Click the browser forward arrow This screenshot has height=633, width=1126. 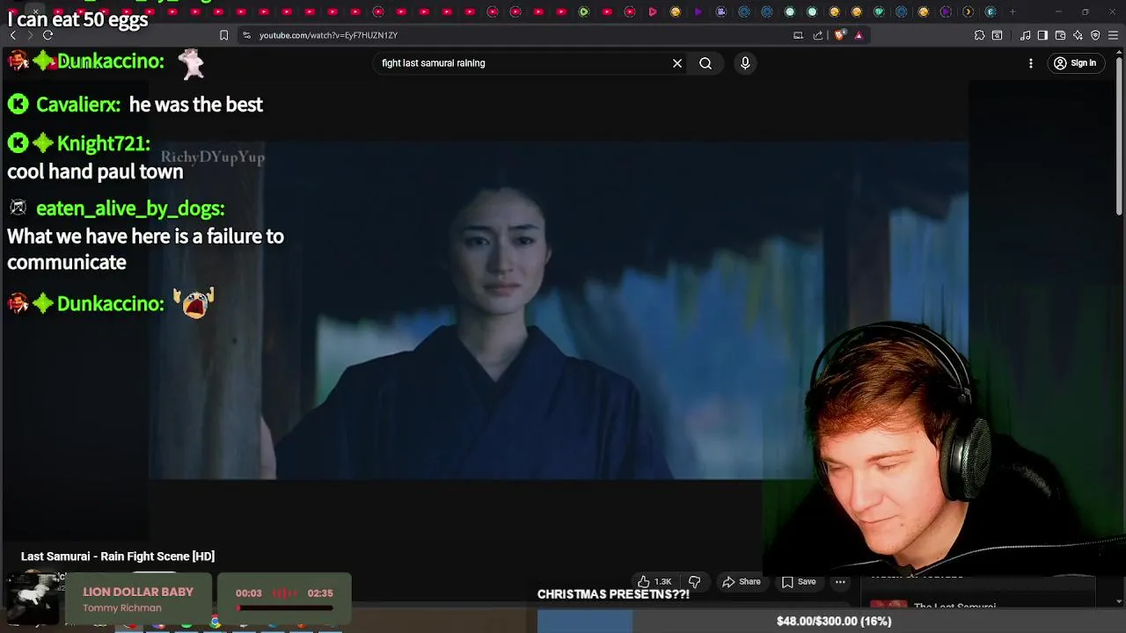coord(29,35)
